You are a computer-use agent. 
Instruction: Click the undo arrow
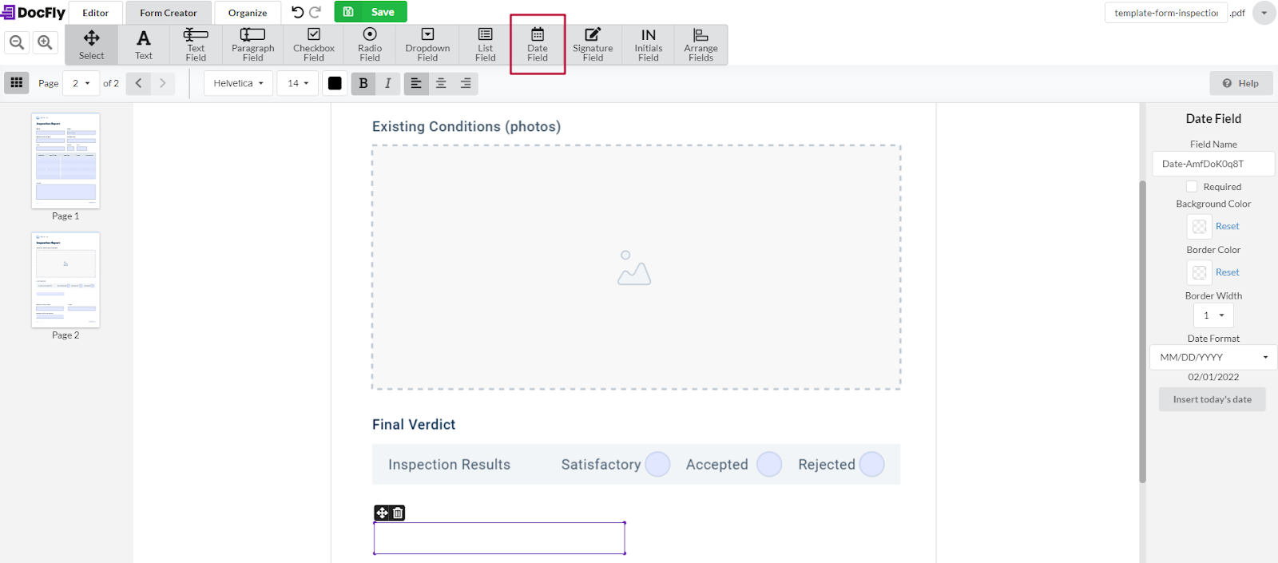(x=298, y=12)
